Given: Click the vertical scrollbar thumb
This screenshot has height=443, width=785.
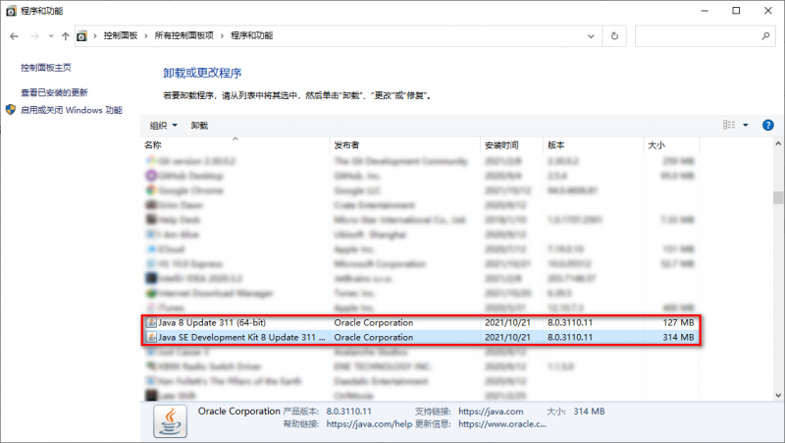Looking at the screenshot, I should (x=778, y=197).
